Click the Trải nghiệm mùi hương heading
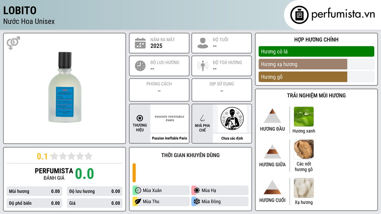381x214 pixels. [x=316, y=95]
